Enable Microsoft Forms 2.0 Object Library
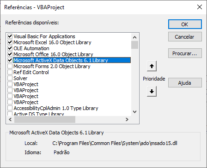 (10, 66)
